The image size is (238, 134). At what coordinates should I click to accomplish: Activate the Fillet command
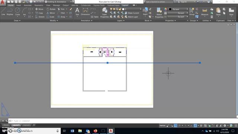pos(61,13)
